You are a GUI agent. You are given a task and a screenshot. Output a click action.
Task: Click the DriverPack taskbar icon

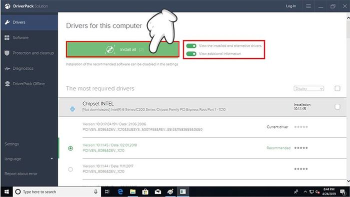[183, 192]
